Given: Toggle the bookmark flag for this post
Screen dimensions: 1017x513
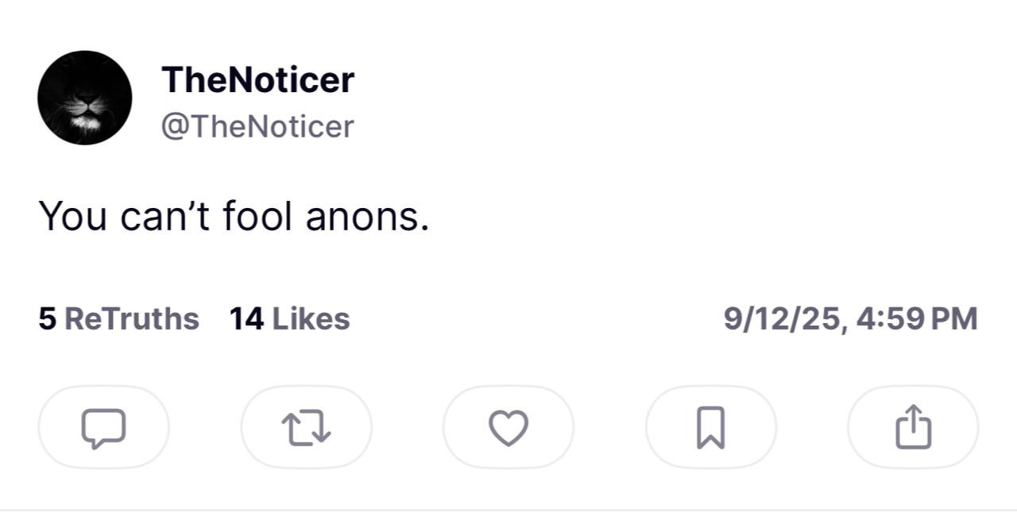Looking at the screenshot, I should pos(710,427).
